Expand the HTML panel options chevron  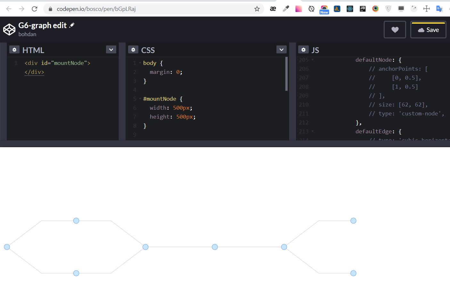coord(111,50)
